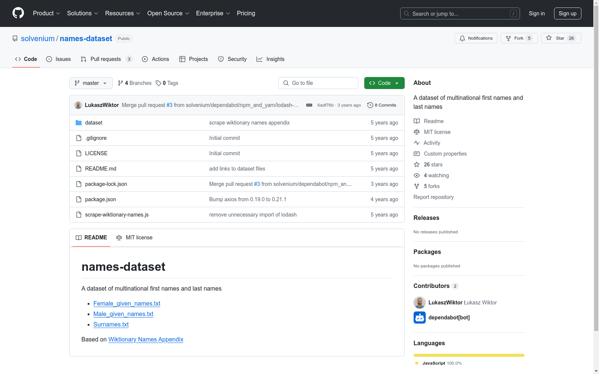The width and height of the screenshot is (599, 374).
Task: Click the Report repository link
Action: [434, 197]
